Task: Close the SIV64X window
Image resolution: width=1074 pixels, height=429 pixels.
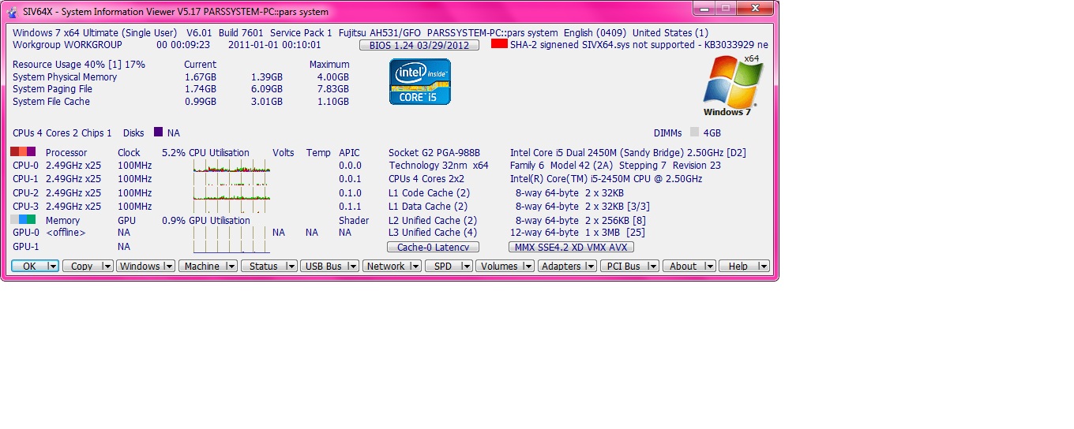Action: coord(755,8)
